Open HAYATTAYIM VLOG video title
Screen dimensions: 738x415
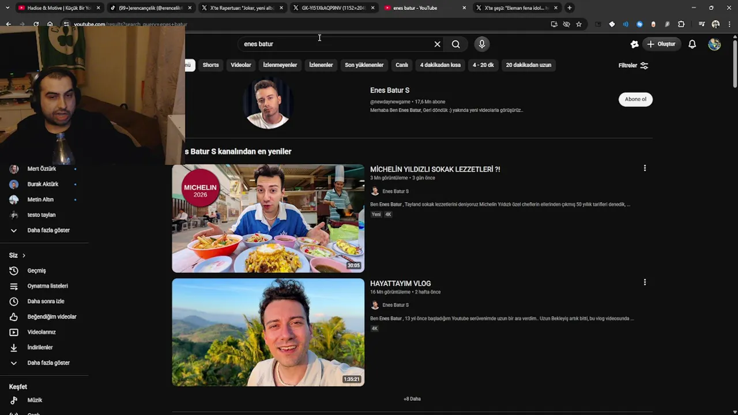(x=400, y=284)
